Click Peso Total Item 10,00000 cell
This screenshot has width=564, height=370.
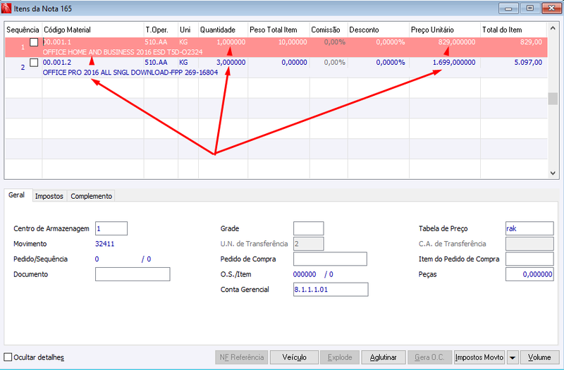coord(293,42)
